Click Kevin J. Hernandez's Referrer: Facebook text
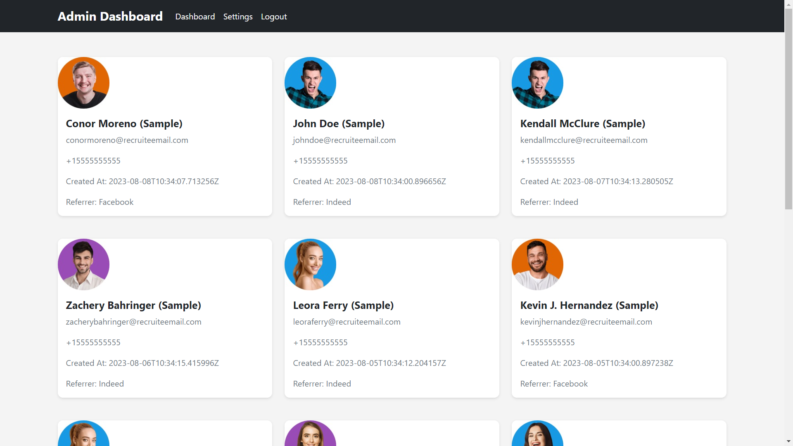Viewport: 793px width, 446px height. [x=554, y=384]
